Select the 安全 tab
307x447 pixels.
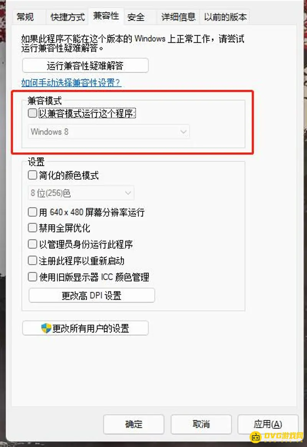pyautogui.click(x=136, y=17)
